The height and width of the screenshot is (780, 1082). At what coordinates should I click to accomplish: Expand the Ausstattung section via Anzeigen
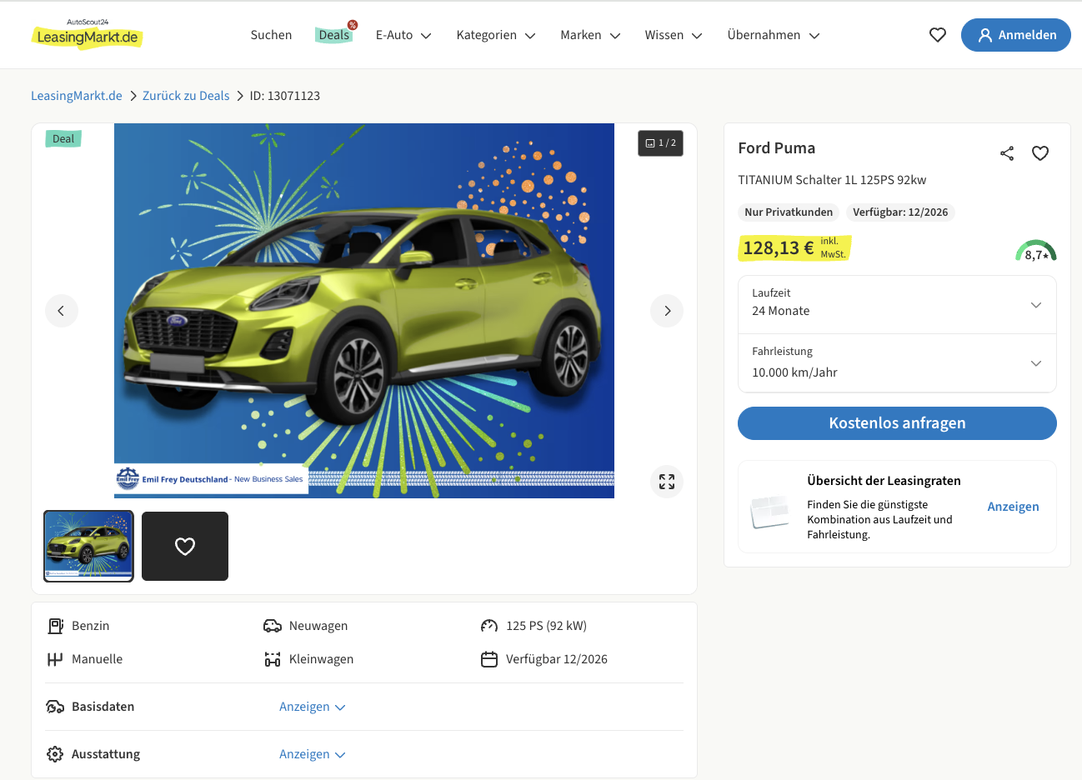coord(312,754)
